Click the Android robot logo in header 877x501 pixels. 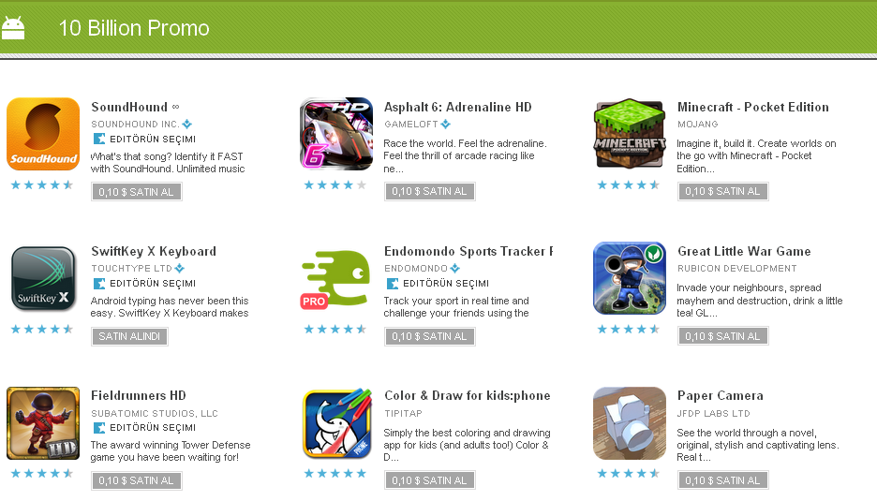click(13, 28)
